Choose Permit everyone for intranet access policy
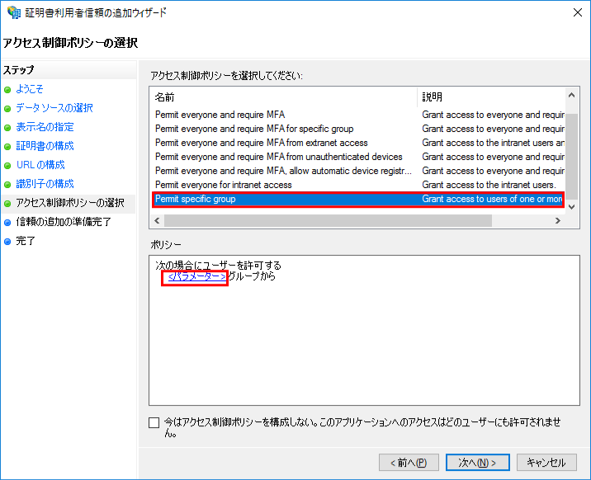The width and height of the screenshot is (591, 480). pos(223,185)
